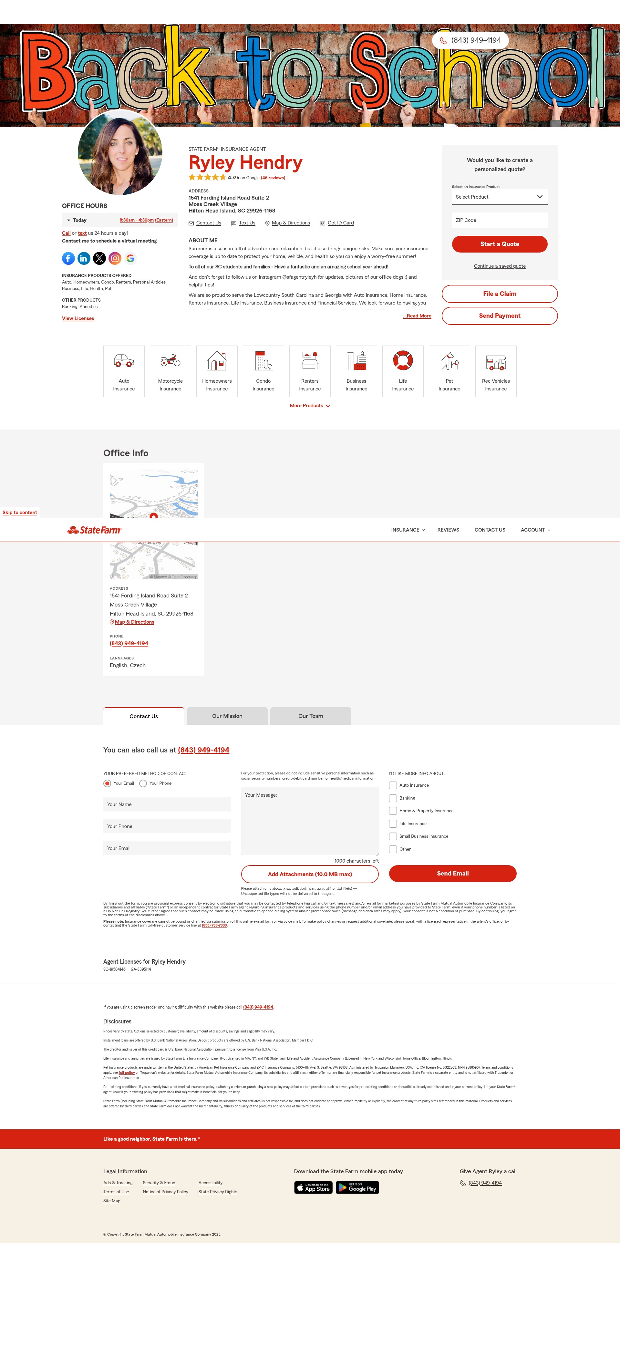Click the Start a Quote button
The width and height of the screenshot is (620, 1368).
500,244
